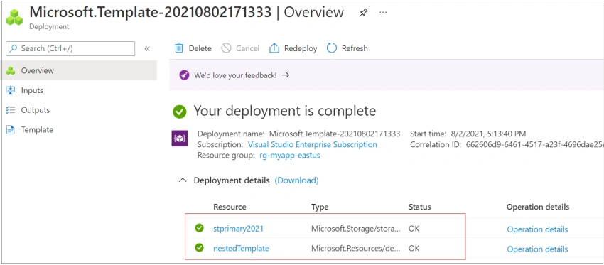Click the Microsoft.Resources/de... type cell
Screen dimensions: 604x265
356,249
